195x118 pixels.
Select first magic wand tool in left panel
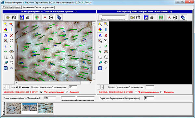[6, 24]
